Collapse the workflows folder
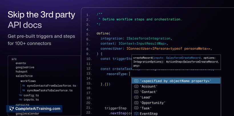Screen dimensions: 234x116 (x=28, y=81)
